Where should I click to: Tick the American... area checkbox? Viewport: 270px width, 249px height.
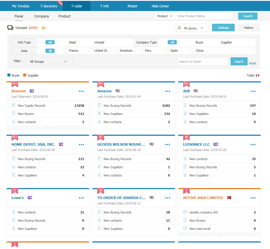pyautogui.click(x=116, y=51)
